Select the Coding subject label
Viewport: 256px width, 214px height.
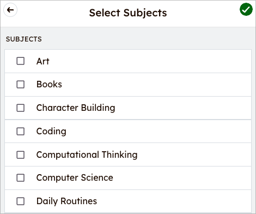[51, 132]
